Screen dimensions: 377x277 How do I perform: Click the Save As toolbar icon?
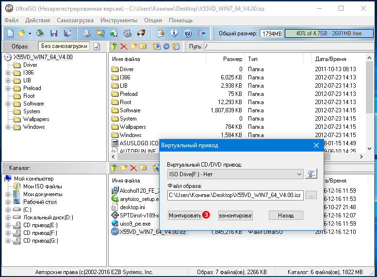tap(67, 33)
